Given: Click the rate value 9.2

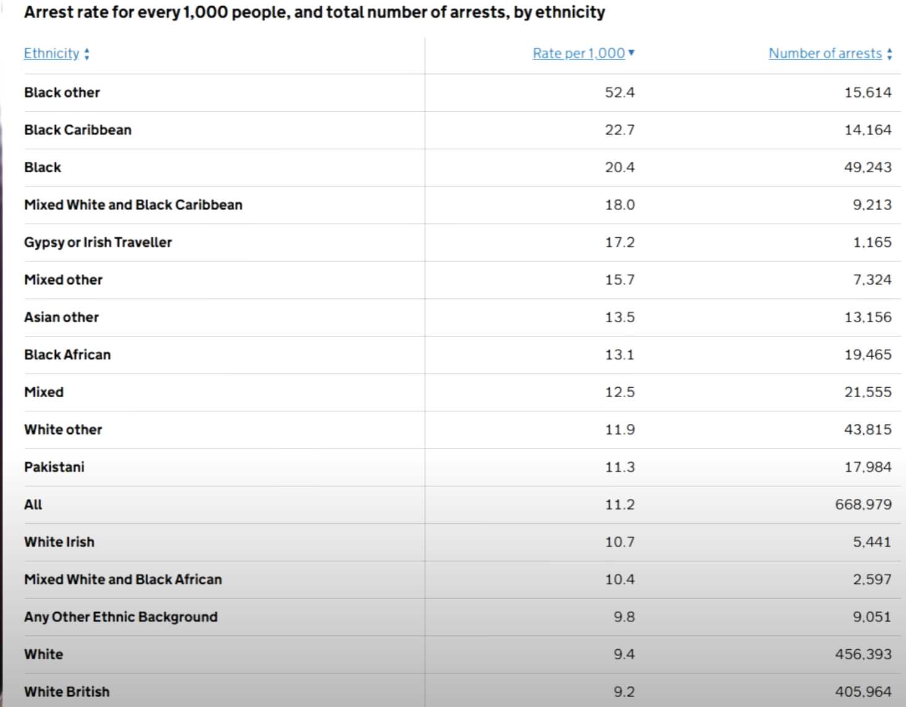Looking at the screenshot, I should pyautogui.click(x=624, y=692).
